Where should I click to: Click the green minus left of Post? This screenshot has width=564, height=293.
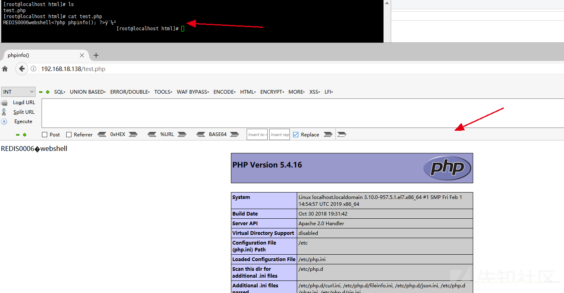(18, 135)
